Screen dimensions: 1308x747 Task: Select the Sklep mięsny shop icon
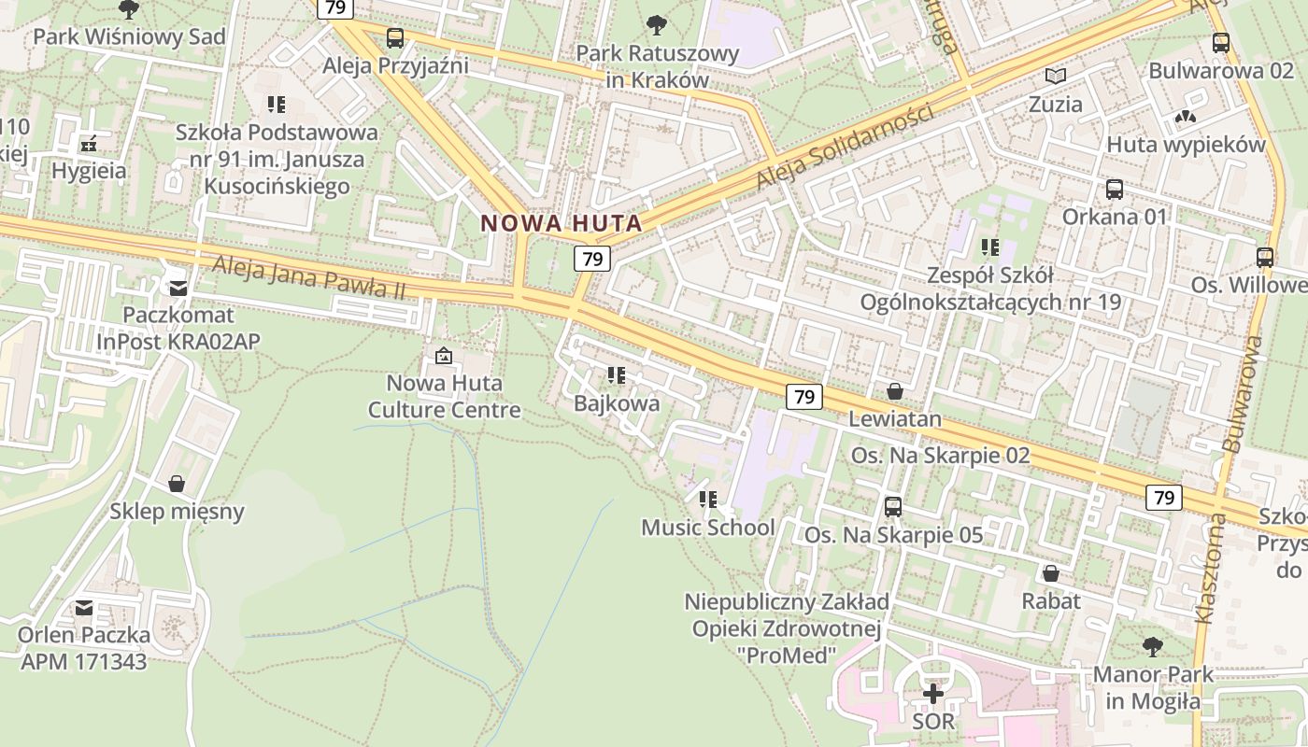[x=177, y=483]
